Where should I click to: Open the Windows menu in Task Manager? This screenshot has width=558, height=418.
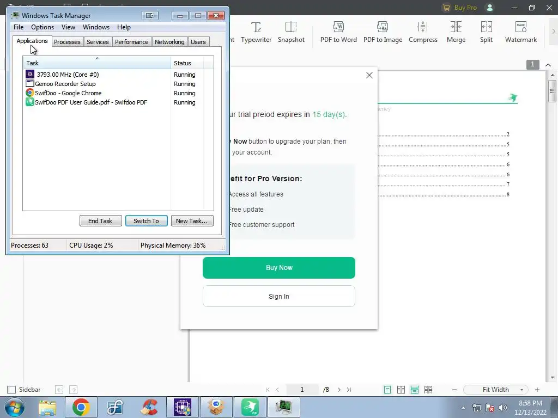click(96, 27)
